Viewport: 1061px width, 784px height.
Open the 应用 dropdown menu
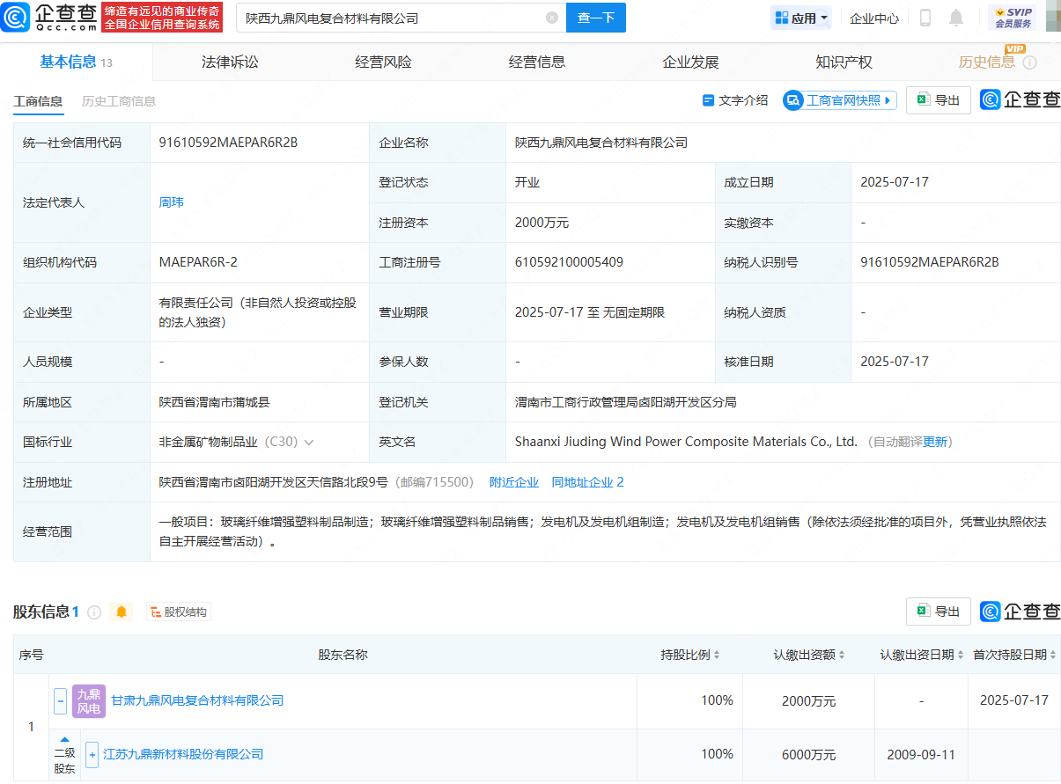[800, 18]
